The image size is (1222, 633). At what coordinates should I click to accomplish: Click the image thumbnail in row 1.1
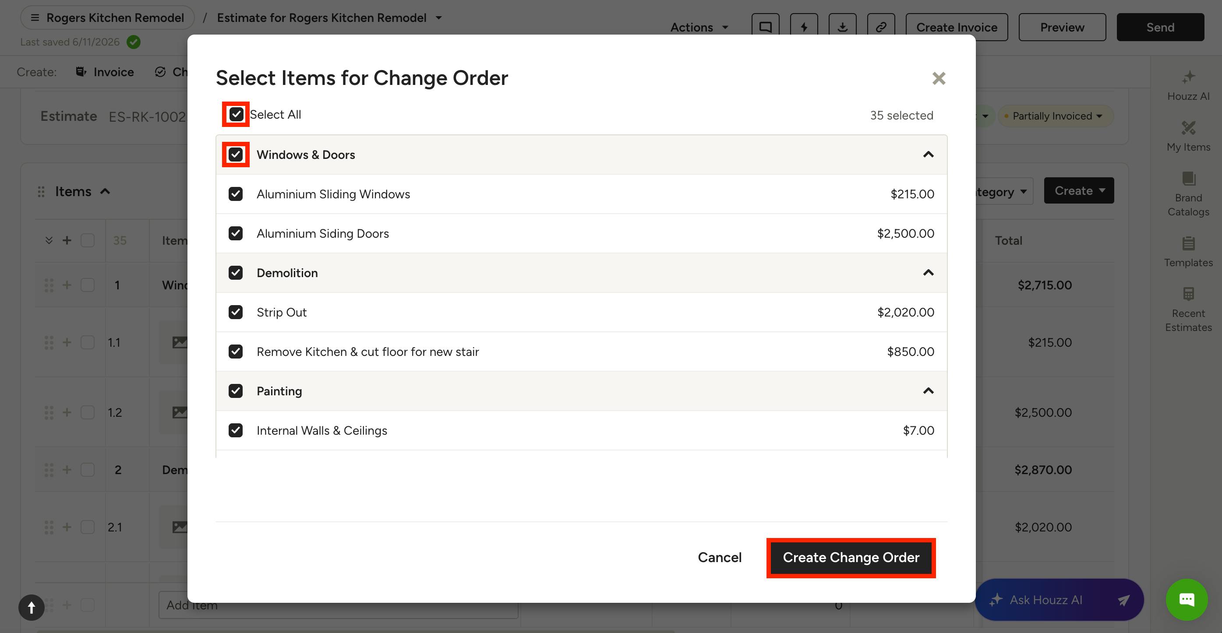pos(179,342)
